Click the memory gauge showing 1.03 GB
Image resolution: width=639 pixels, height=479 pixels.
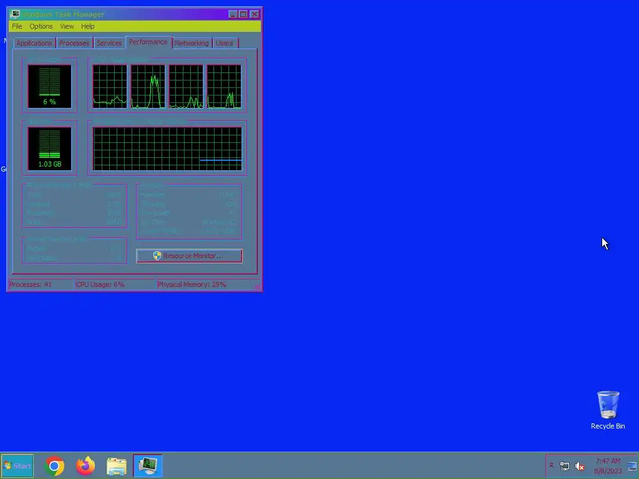(49, 148)
